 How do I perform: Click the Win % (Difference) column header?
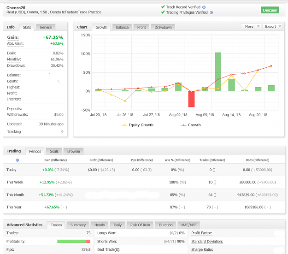pyautogui.click(x=177, y=160)
